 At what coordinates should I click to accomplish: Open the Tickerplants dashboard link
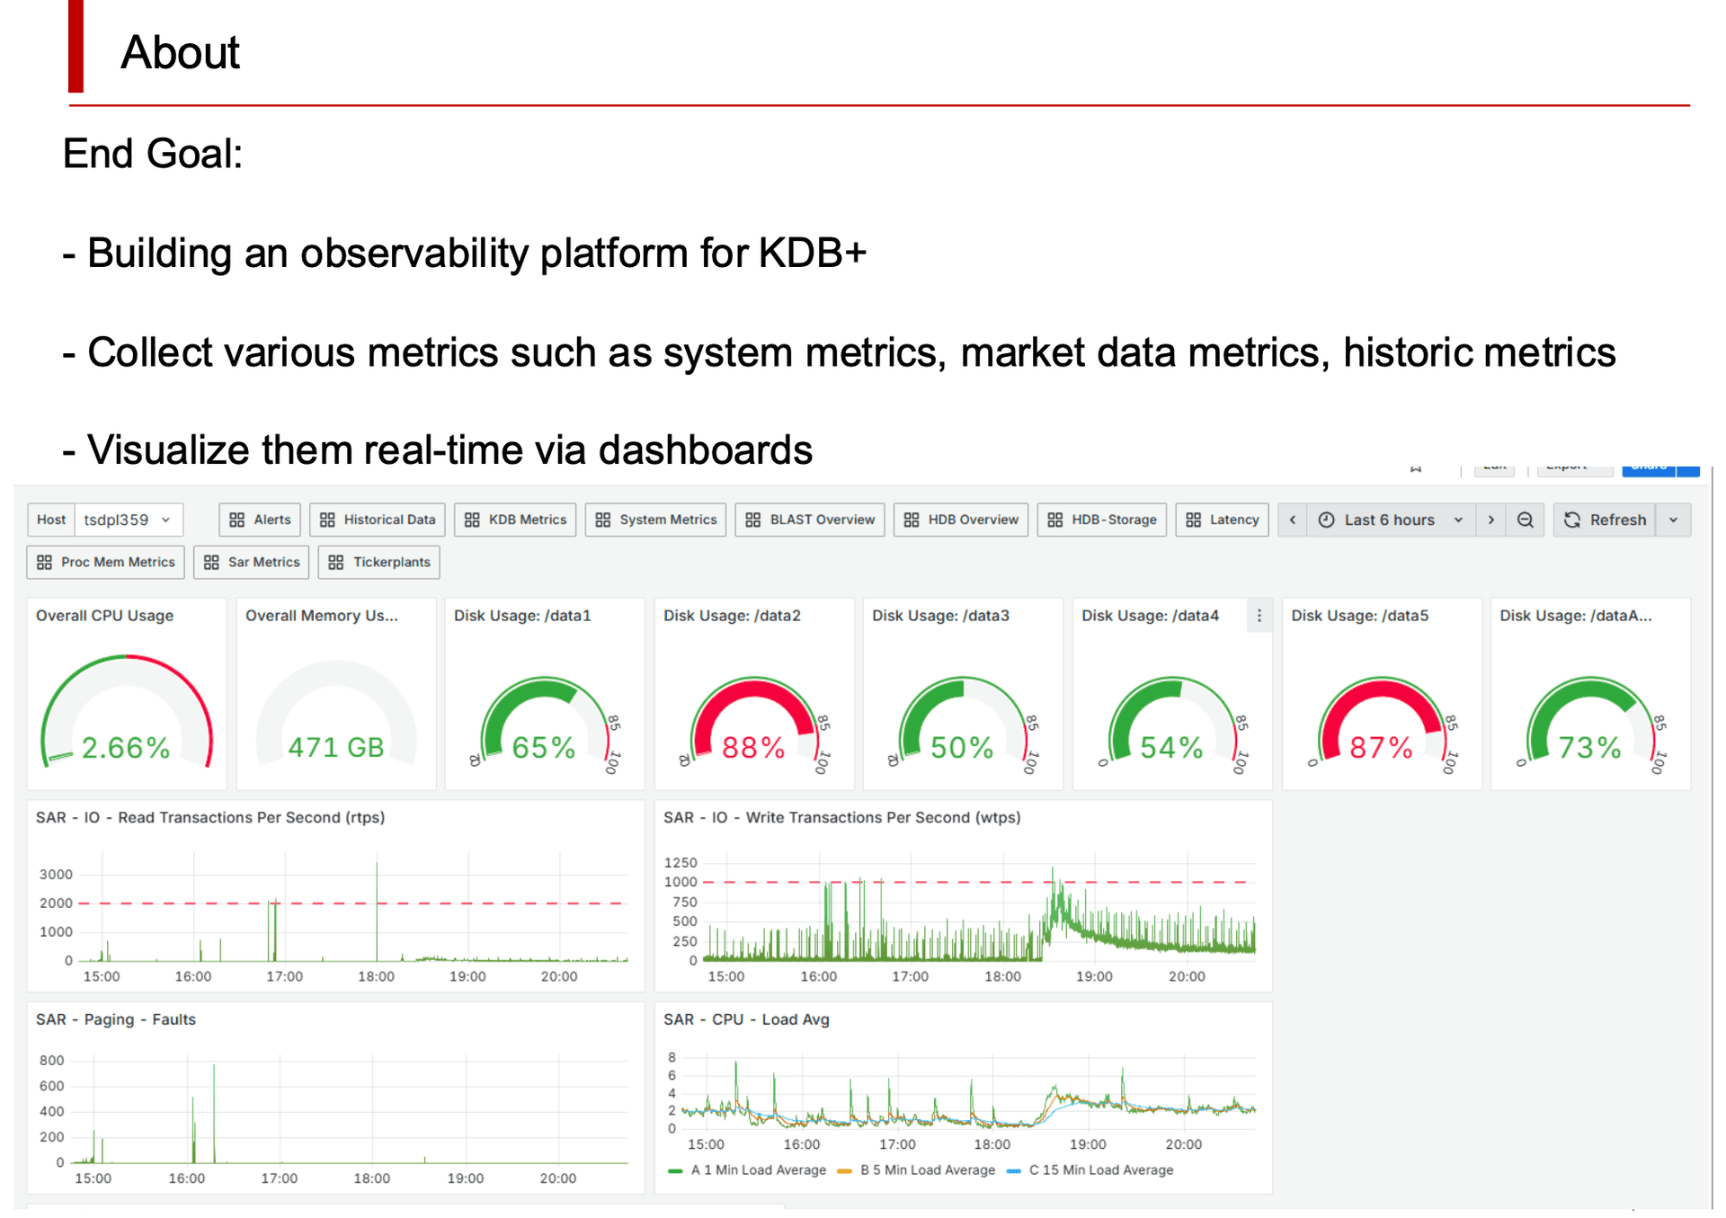pos(378,562)
